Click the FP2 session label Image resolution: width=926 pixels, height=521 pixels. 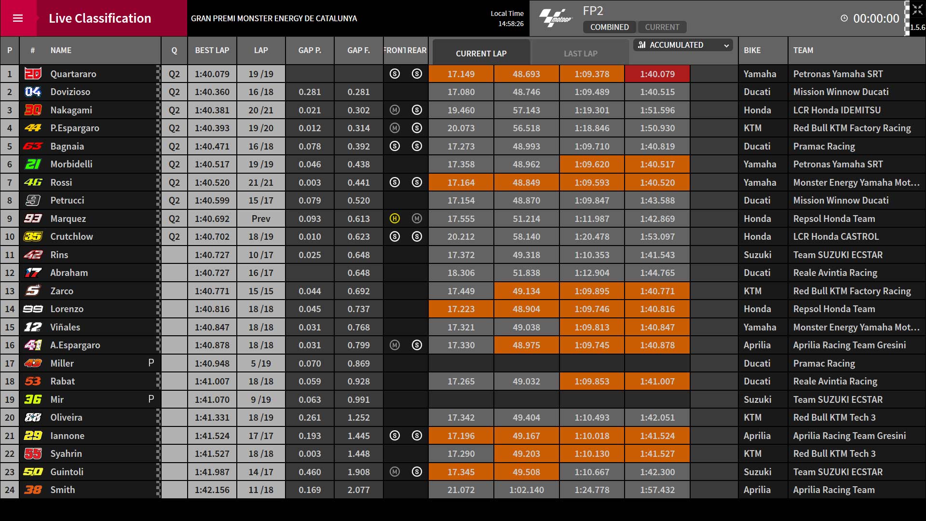point(593,11)
